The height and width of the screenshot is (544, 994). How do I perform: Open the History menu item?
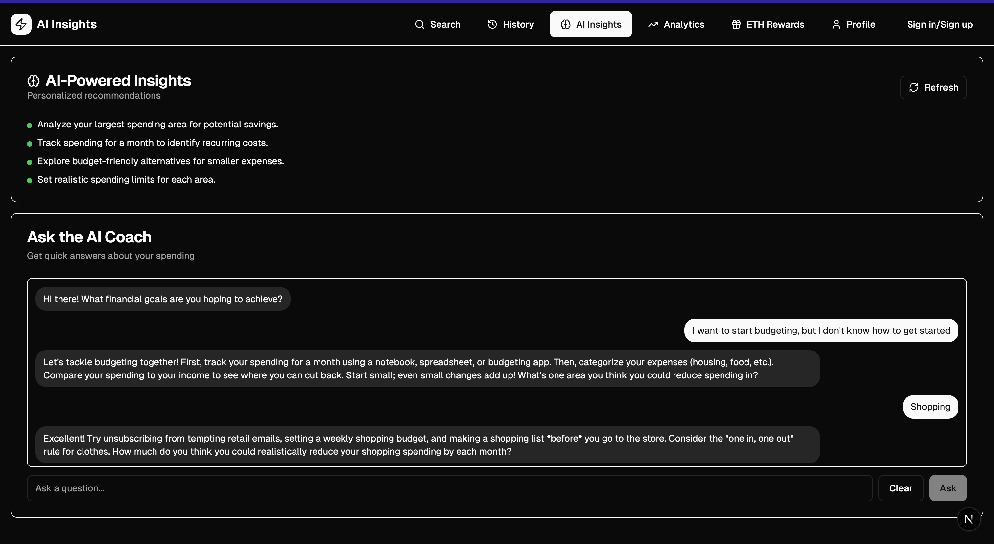click(x=518, y=24)
